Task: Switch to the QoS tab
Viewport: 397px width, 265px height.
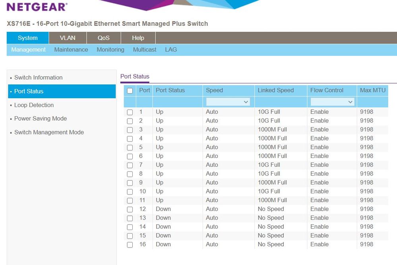Action: click(103, 38)
